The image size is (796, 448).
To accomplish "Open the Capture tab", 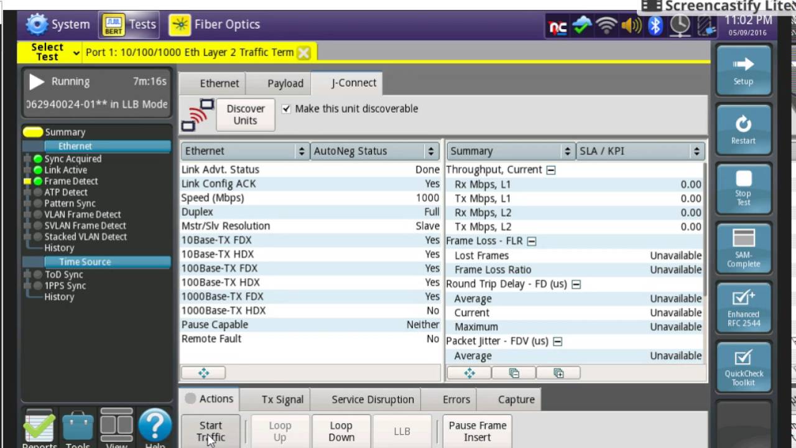I will point(509,399).
